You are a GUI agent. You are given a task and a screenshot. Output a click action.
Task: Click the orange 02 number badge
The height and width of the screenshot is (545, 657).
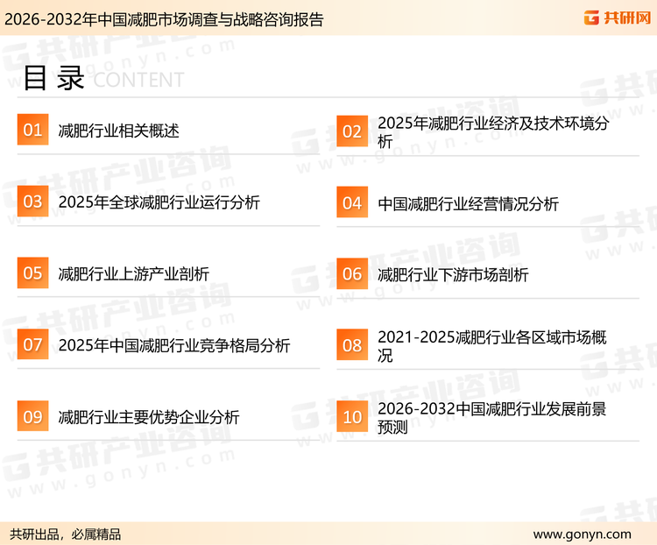coord(352,131)
